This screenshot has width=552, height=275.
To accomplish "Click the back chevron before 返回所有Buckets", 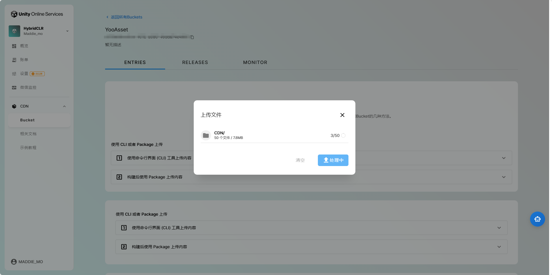I will point(107,17).
